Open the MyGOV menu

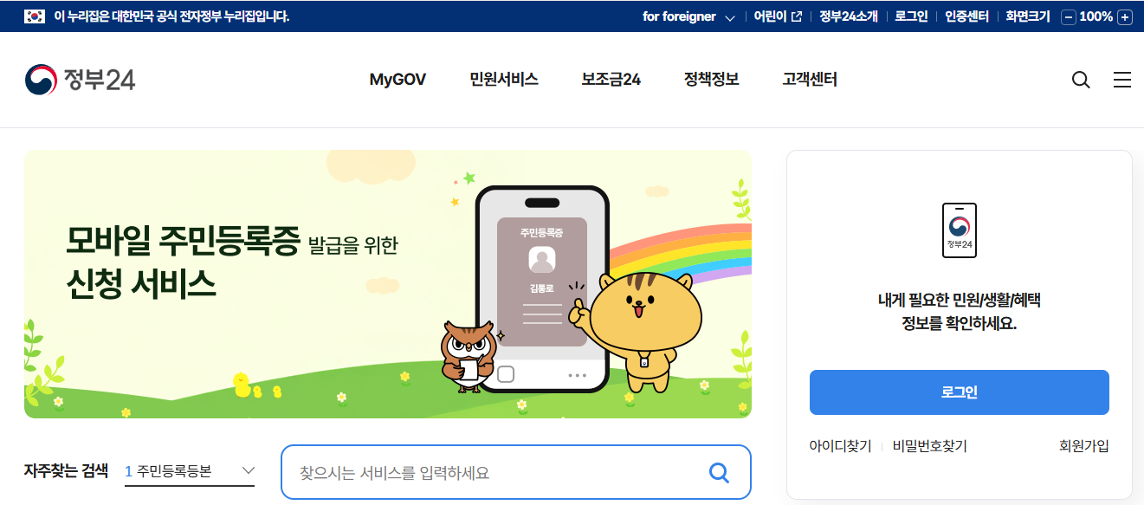point(397,80)
